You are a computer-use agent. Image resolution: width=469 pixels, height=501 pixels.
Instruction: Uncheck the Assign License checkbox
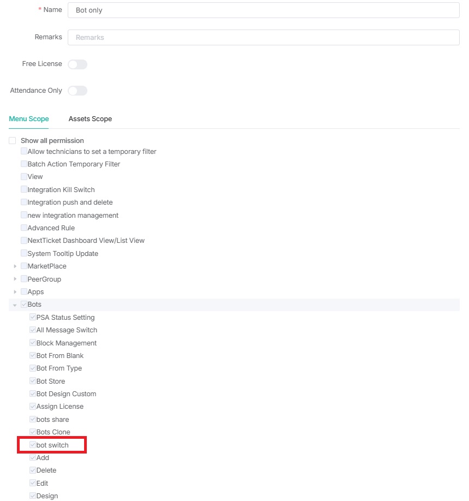(x=33, y=406)
